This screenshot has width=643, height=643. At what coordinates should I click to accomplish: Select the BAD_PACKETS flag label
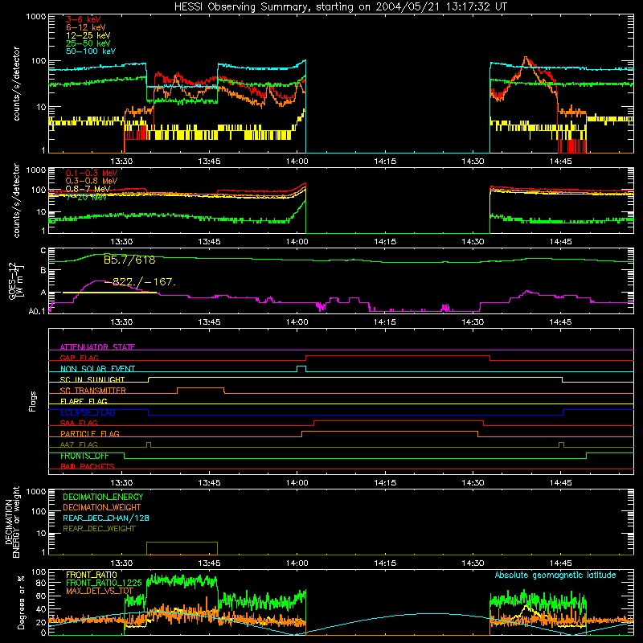point(88,466)
